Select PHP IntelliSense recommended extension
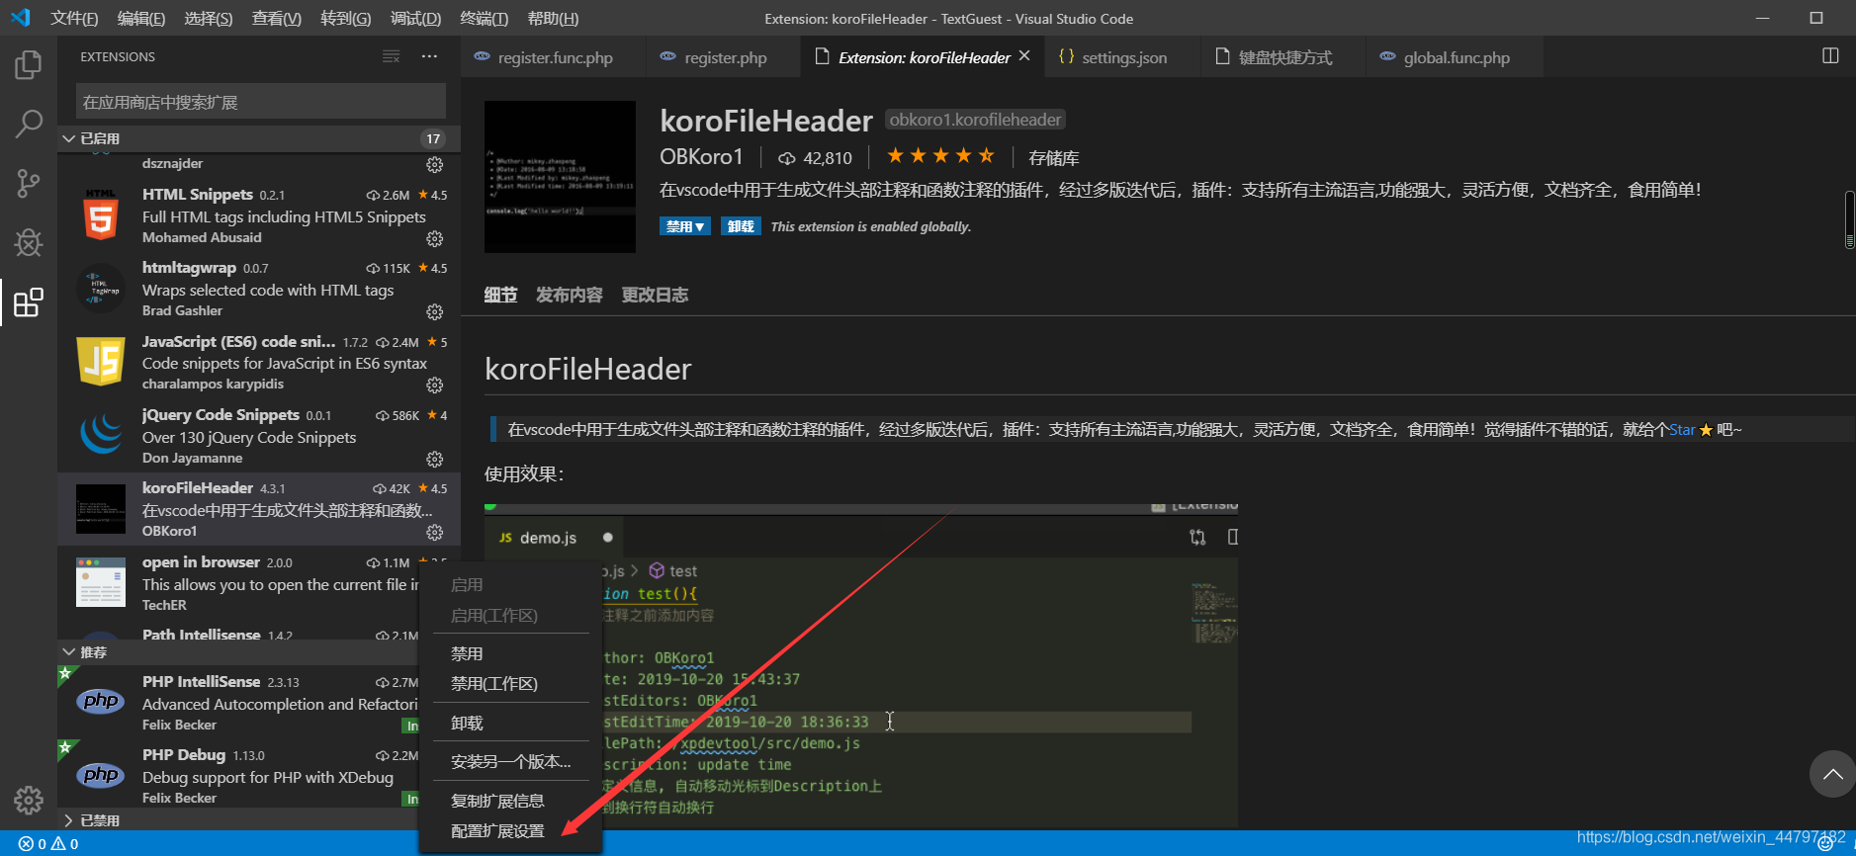 coord(239,702)
